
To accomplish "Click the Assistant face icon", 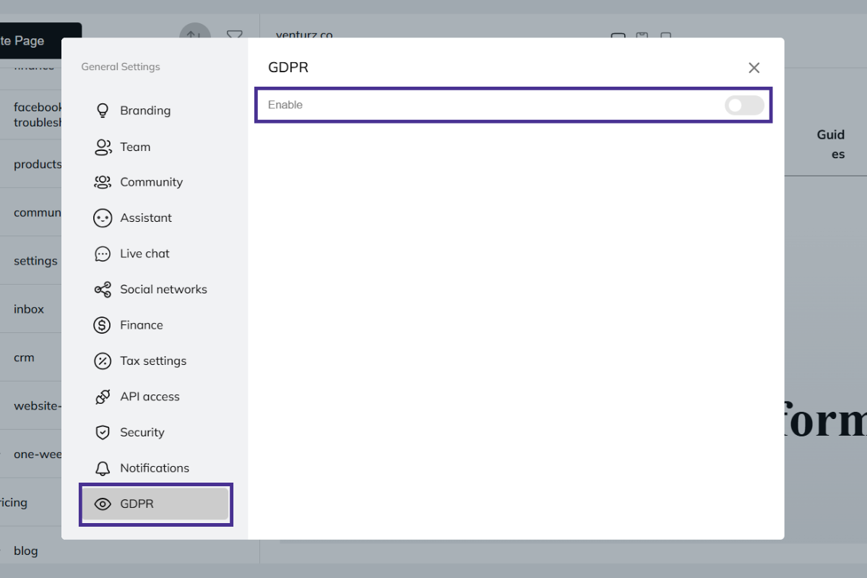I will (103, 217).
